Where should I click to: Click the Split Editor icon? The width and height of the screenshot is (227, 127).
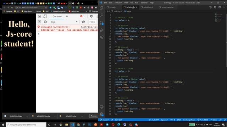(x=220, y=7)
